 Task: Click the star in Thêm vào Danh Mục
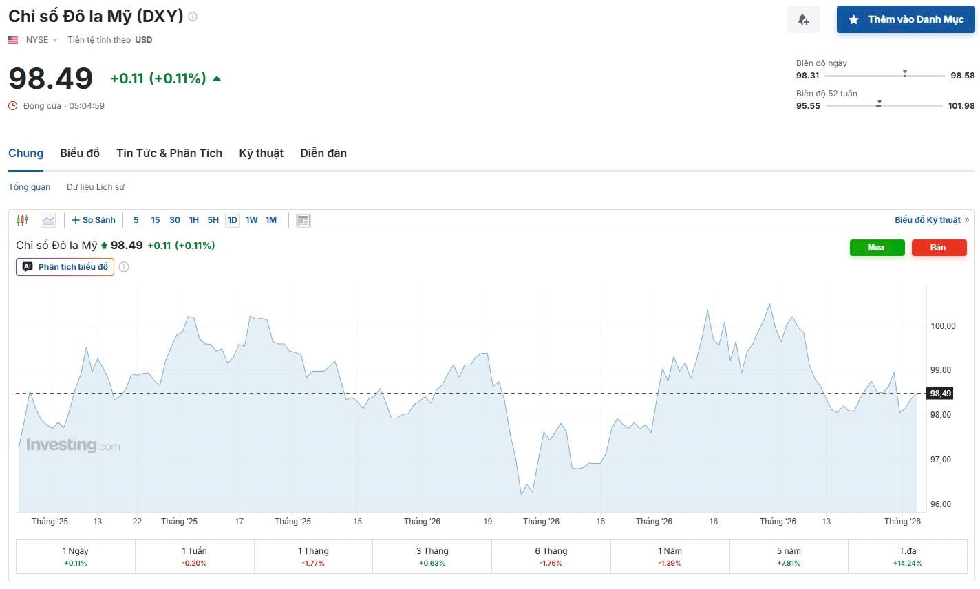[853, 19]
